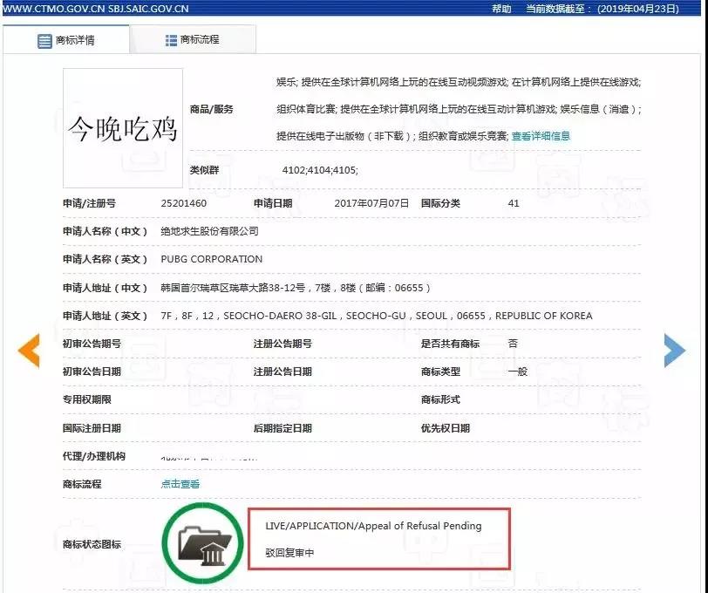
Task: Select the Chinese address starting 韩国首尔瑞草区
Action: tap(296, 288)
